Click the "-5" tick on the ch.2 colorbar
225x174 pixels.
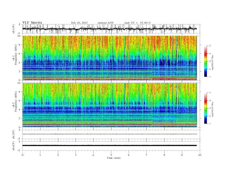pyautogui.click(x=210, y=108)
